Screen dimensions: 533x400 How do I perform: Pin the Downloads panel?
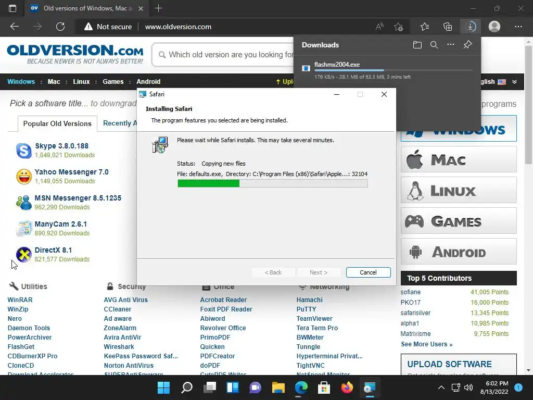coord(468,45)
